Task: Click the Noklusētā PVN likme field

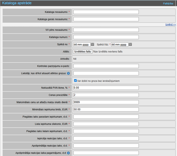Action: pos(106,88)
